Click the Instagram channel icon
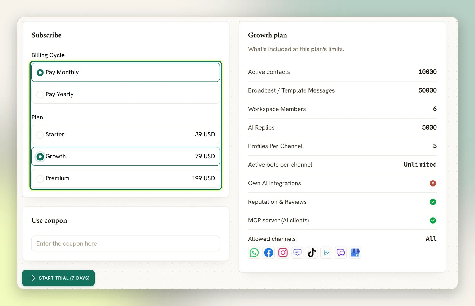475x306 pixels. point(283,253)
